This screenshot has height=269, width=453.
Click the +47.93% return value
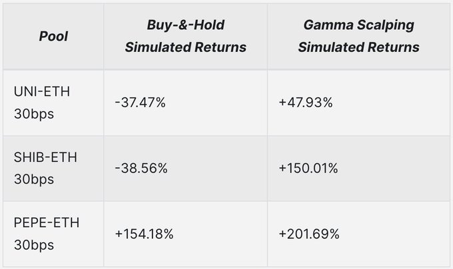(306, 103)
